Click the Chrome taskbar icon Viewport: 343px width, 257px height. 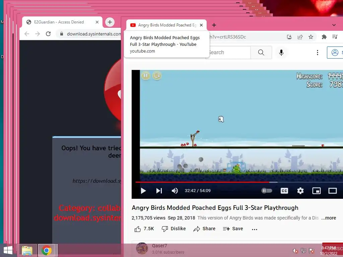coord(46,250)
